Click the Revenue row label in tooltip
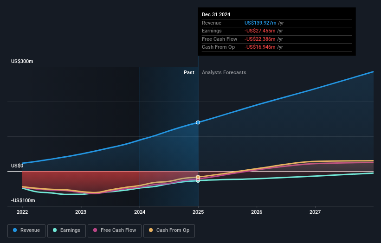 212,23
